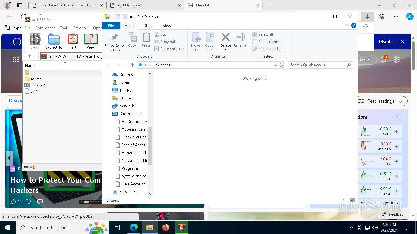Click Extract To in WinRAR toolbar
This screenshot has width=417, height=234.
[54, 41]
